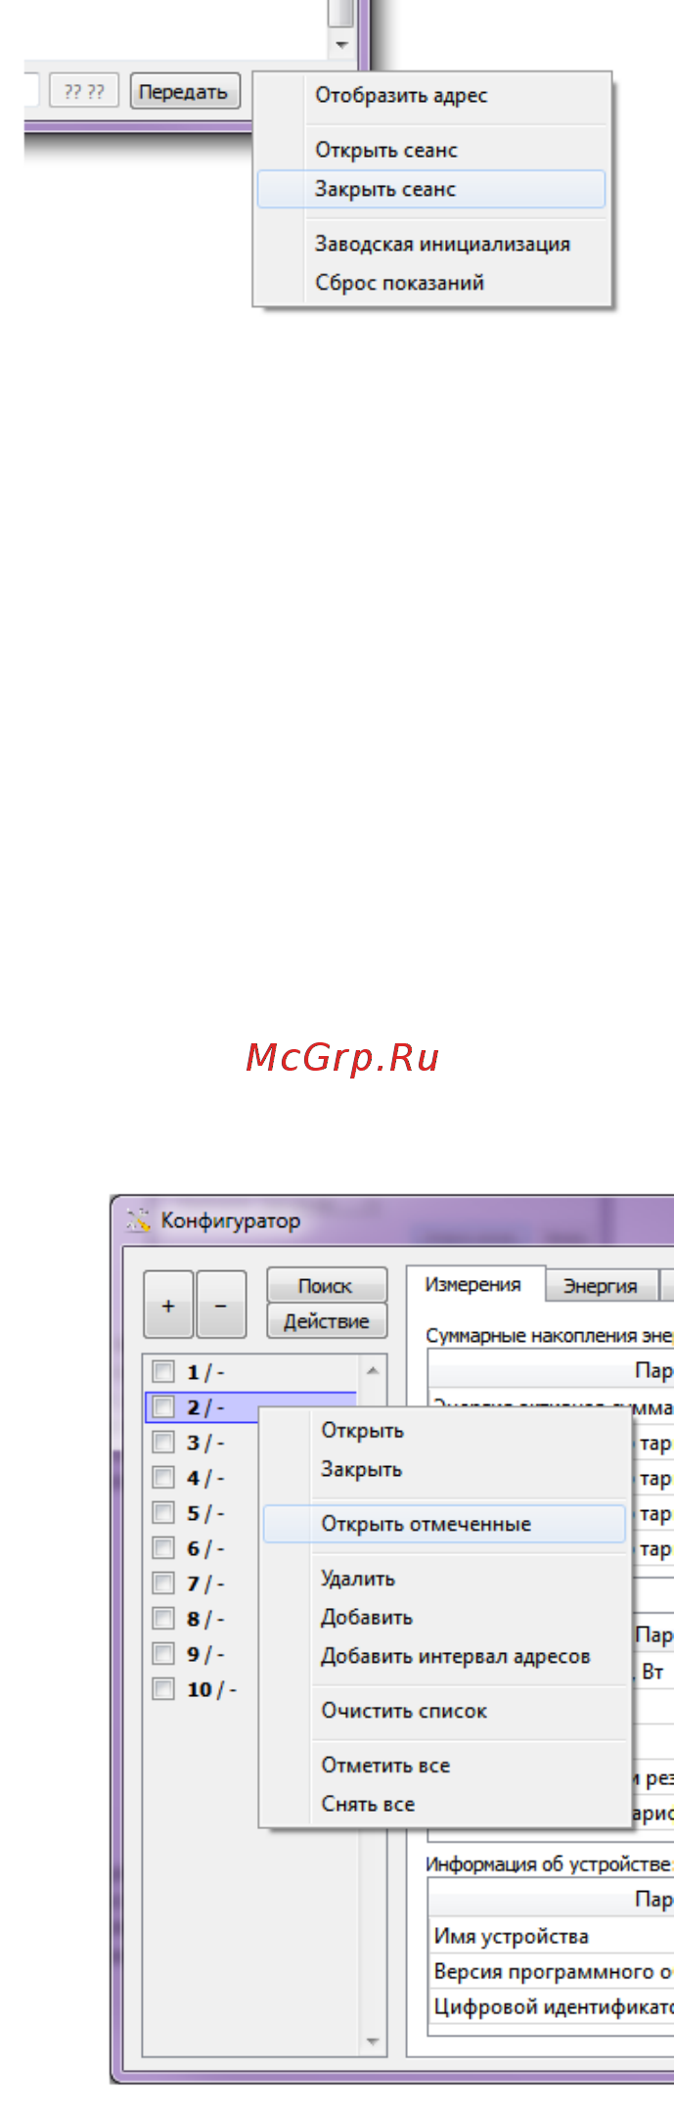This screenshot has width=674, height=2113.
Task: Toggle checkbox for device 6
Action: tap(163, 1548)
